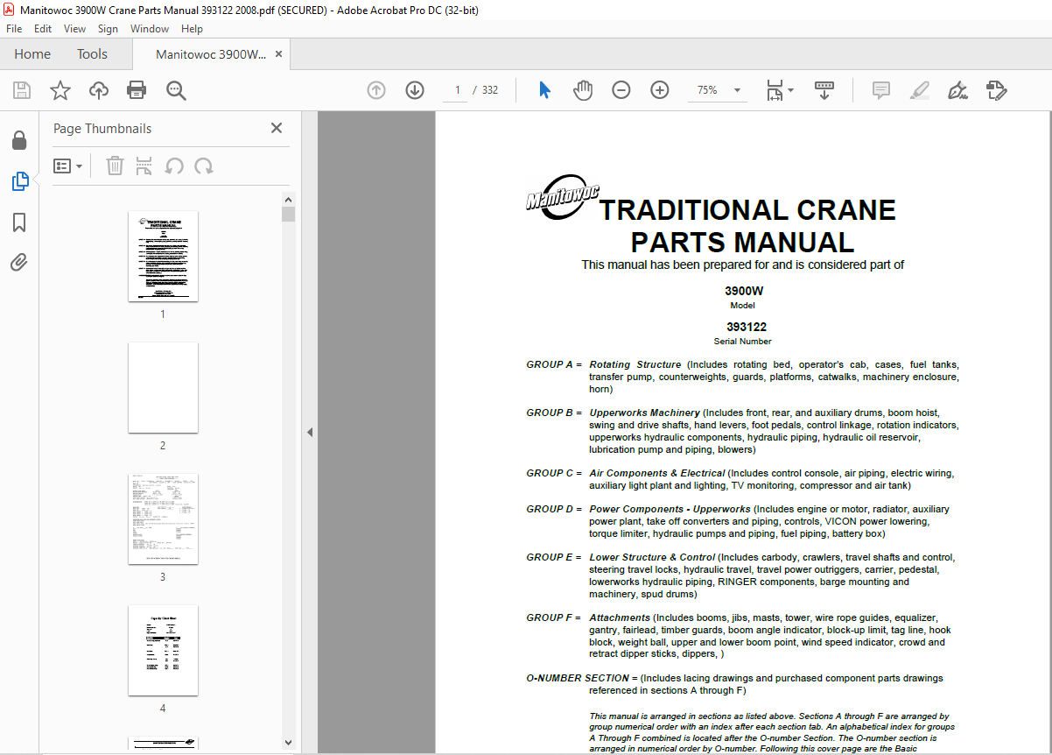Go to previous page arrow
This screenshot has height=755, width=1052.
(376, 90)
